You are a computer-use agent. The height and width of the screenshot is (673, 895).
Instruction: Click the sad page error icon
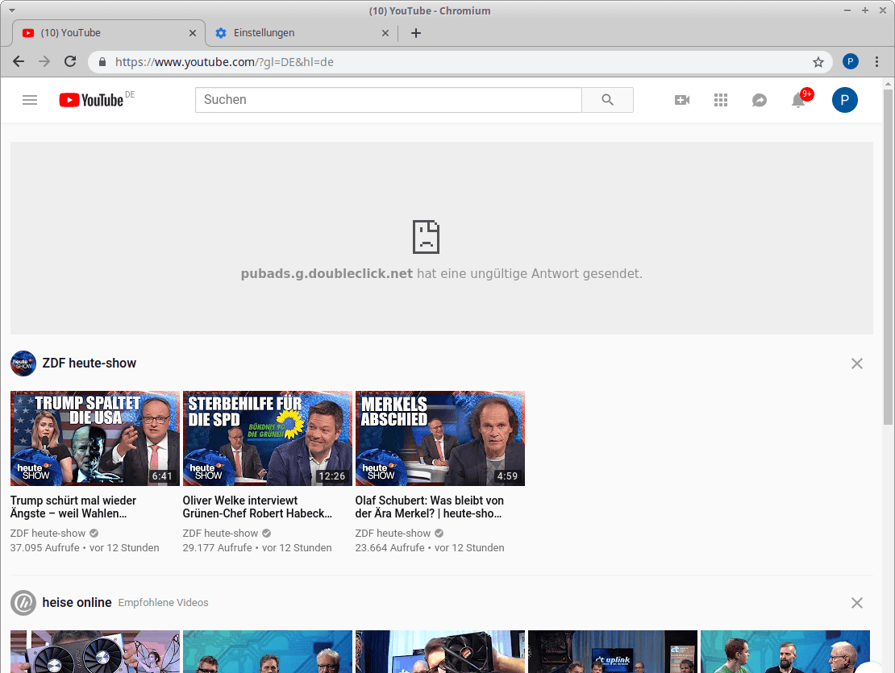(426, 237)
